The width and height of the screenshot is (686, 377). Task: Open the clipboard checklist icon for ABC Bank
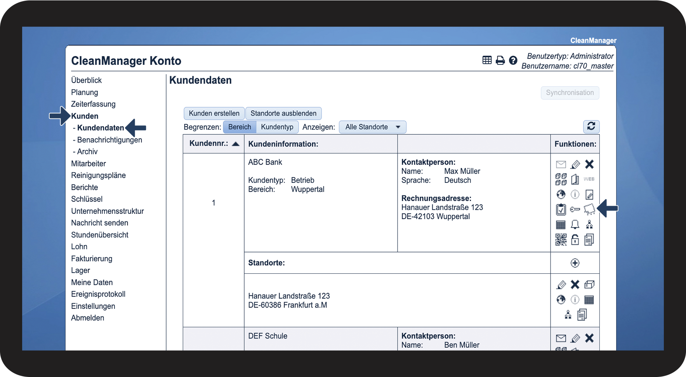click(561, 209)
